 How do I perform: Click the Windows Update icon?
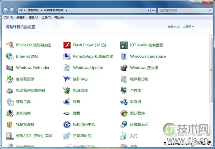[x=67, y=68]
